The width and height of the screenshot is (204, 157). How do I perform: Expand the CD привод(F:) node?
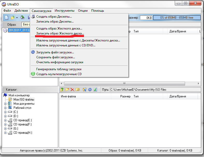(x=5, y=124)
